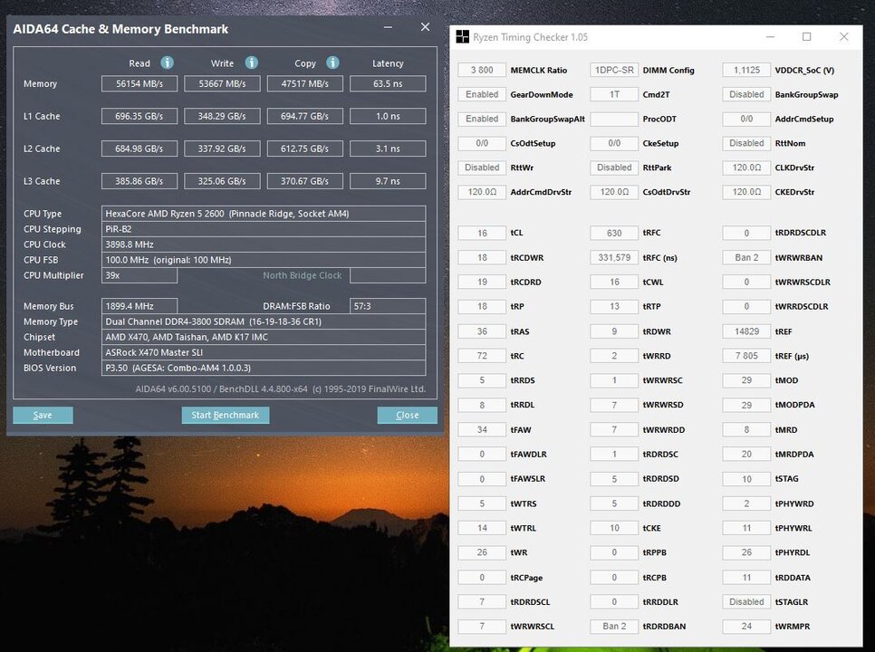The image size is (875, 652).
Task: Click the info icon next to Write
Action: pyautogui.click(x=251, y=63)
